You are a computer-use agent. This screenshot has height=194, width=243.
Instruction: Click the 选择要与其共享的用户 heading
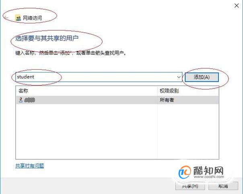[x=47, y=38]
